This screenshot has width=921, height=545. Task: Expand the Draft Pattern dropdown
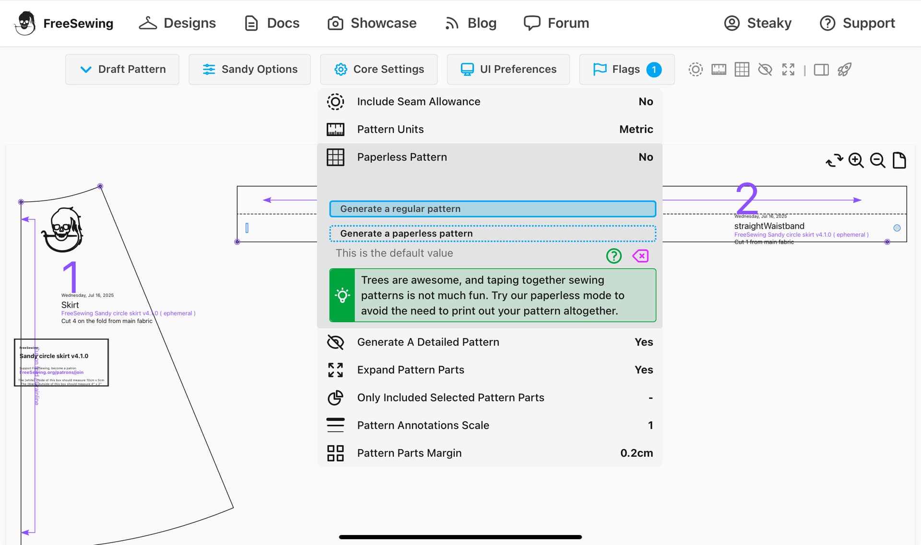[122, 69]
